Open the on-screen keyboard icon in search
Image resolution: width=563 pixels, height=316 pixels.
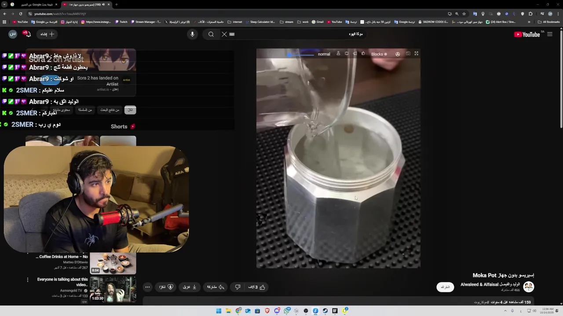(232, 34)
